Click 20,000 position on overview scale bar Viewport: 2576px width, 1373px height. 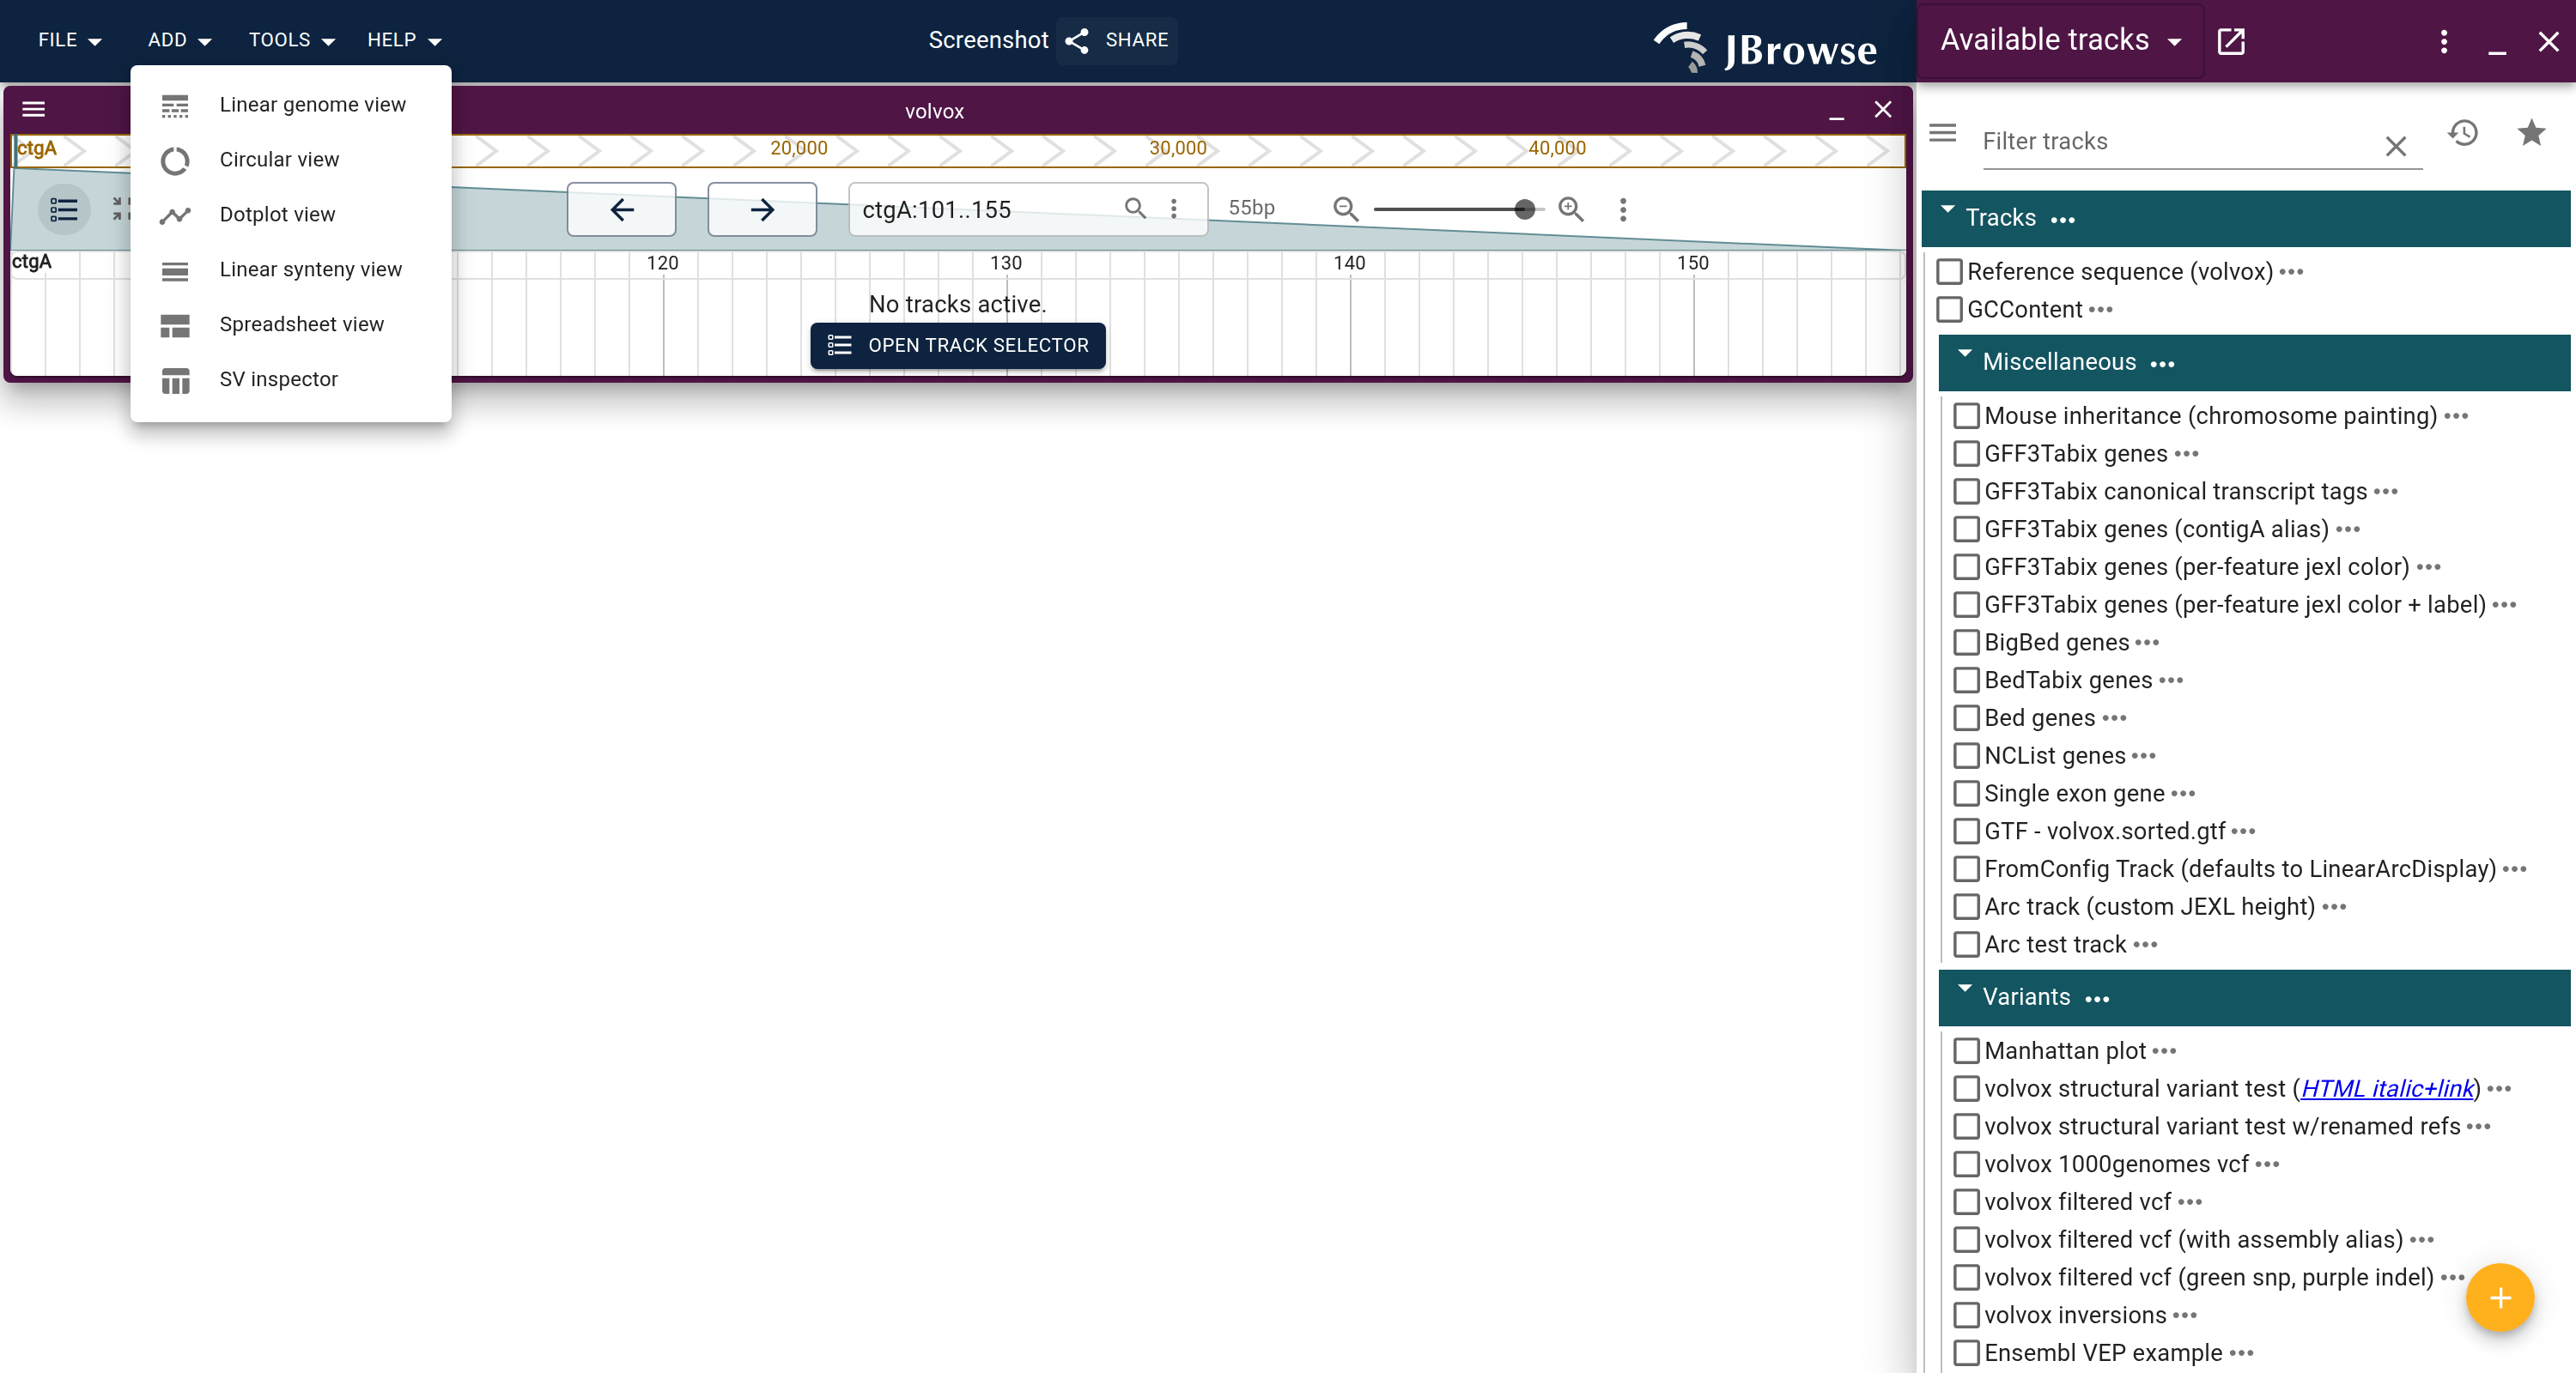tap(798, 148)
